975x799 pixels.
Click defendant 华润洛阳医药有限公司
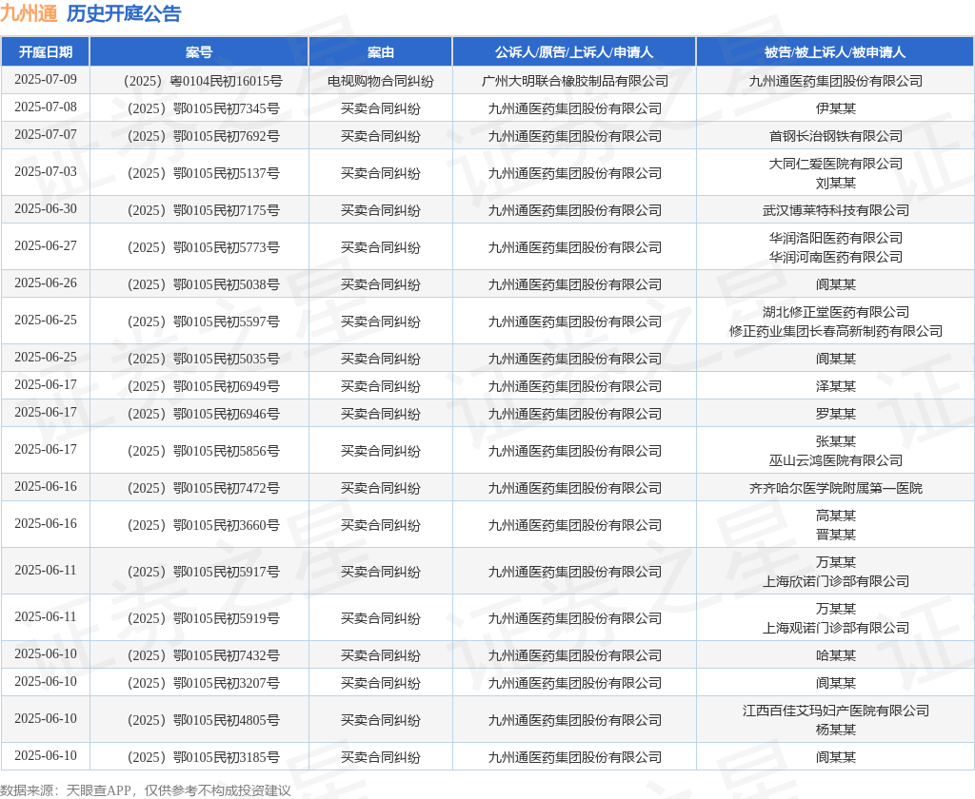pyautogui.click(x=836, y=238)
